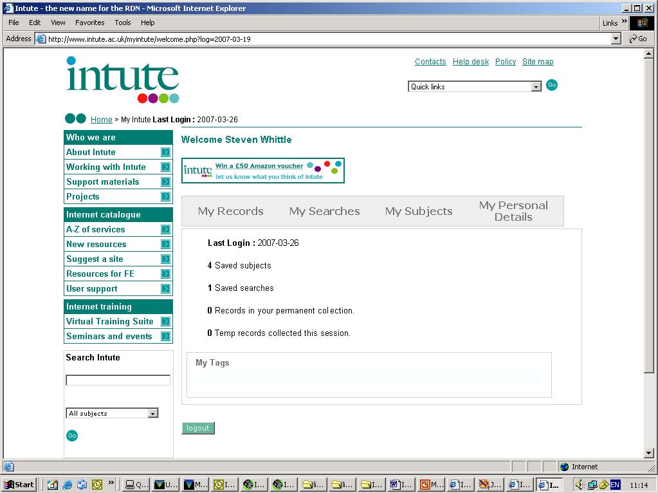658x493 pixels.
Task: Switch to the My Records tab
Action: click(230, 211)
